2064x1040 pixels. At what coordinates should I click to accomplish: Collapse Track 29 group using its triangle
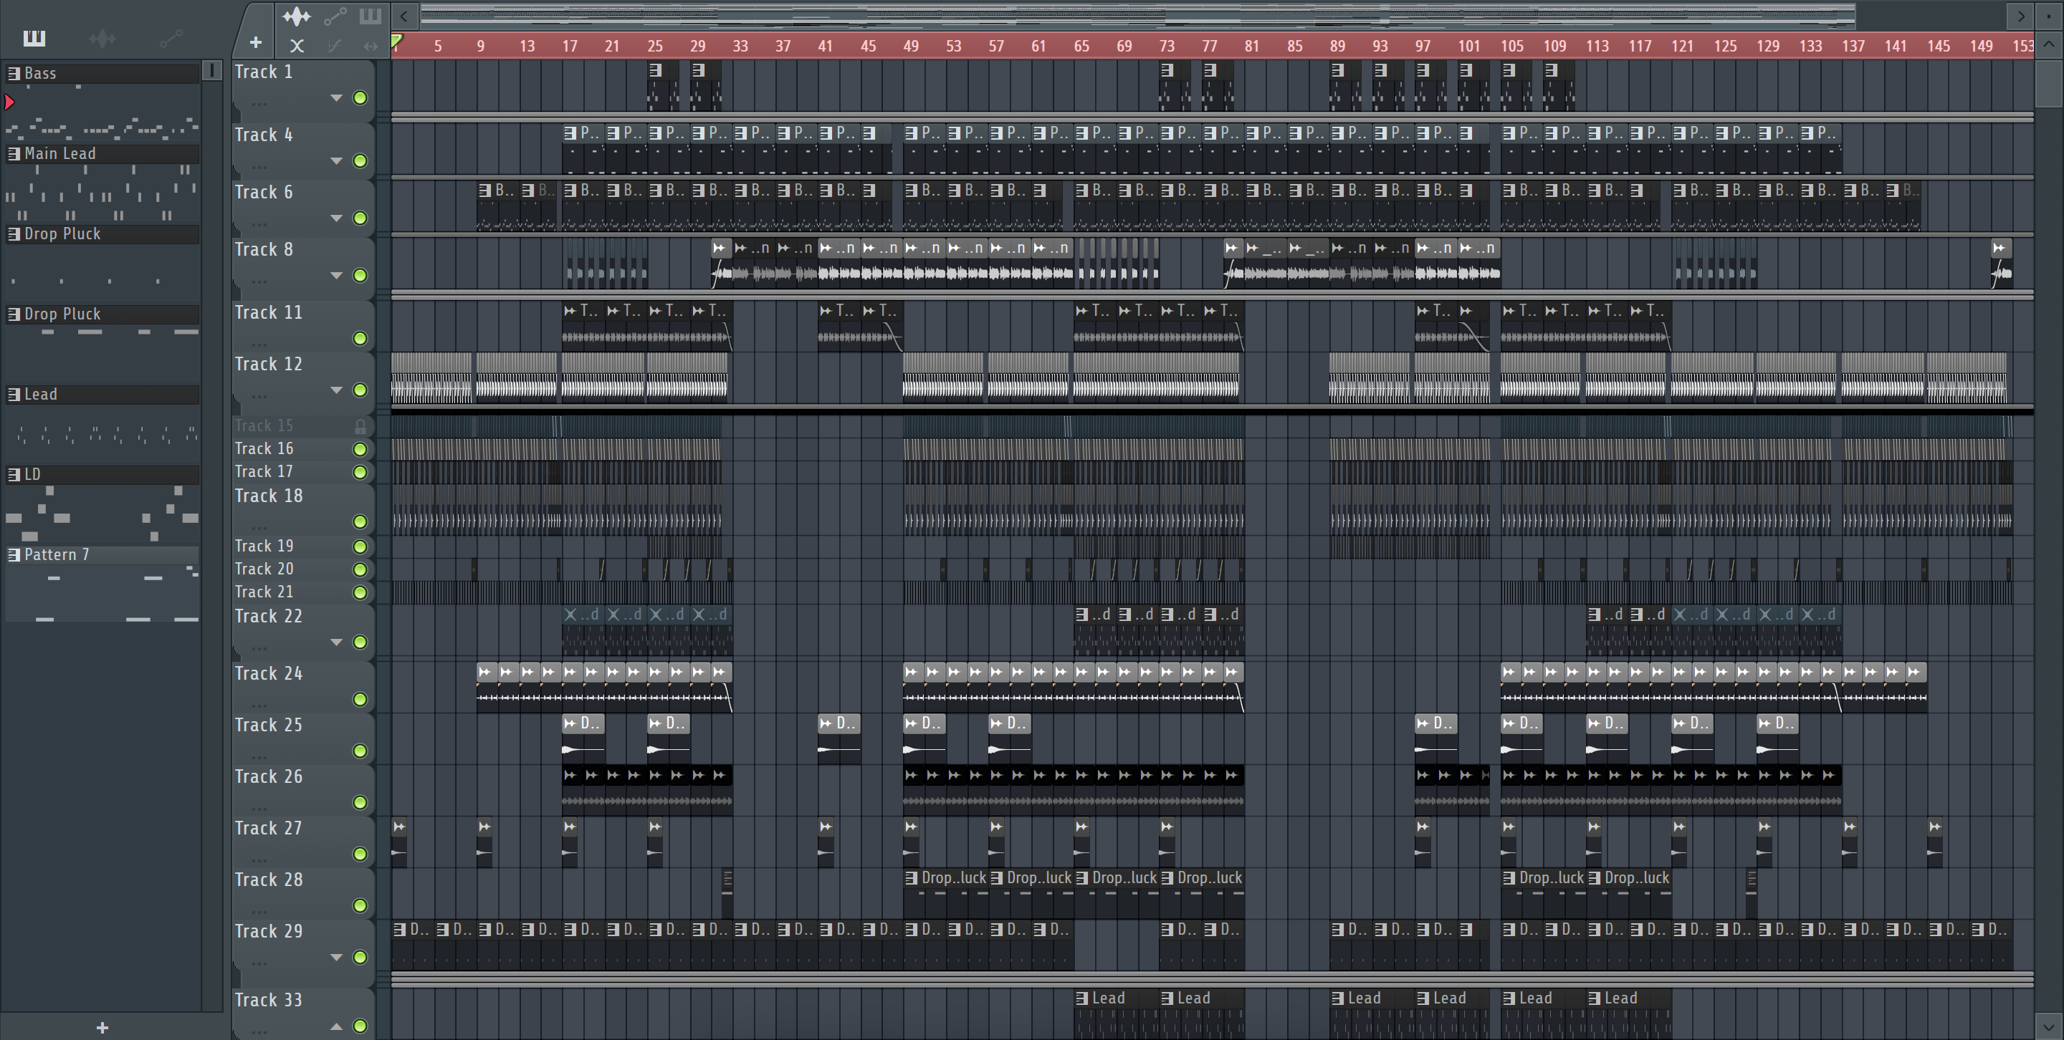point(337,957)
